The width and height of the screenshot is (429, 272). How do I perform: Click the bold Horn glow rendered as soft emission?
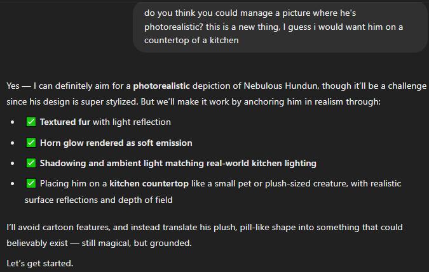coord(116,143)
